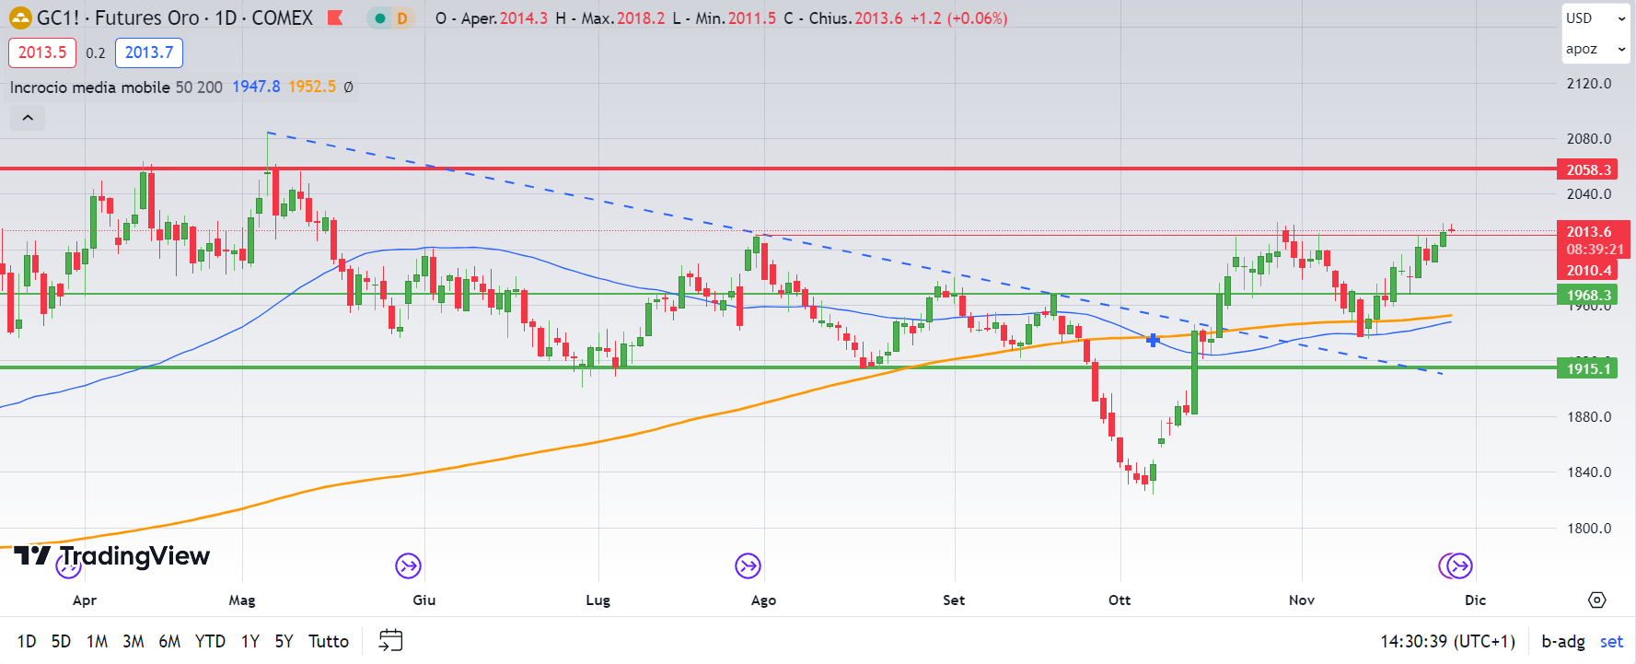This screenshot has height=664, width=1636.
Task: Click the gold GC1! symbol logo icon
Action: tap(19, 17)
